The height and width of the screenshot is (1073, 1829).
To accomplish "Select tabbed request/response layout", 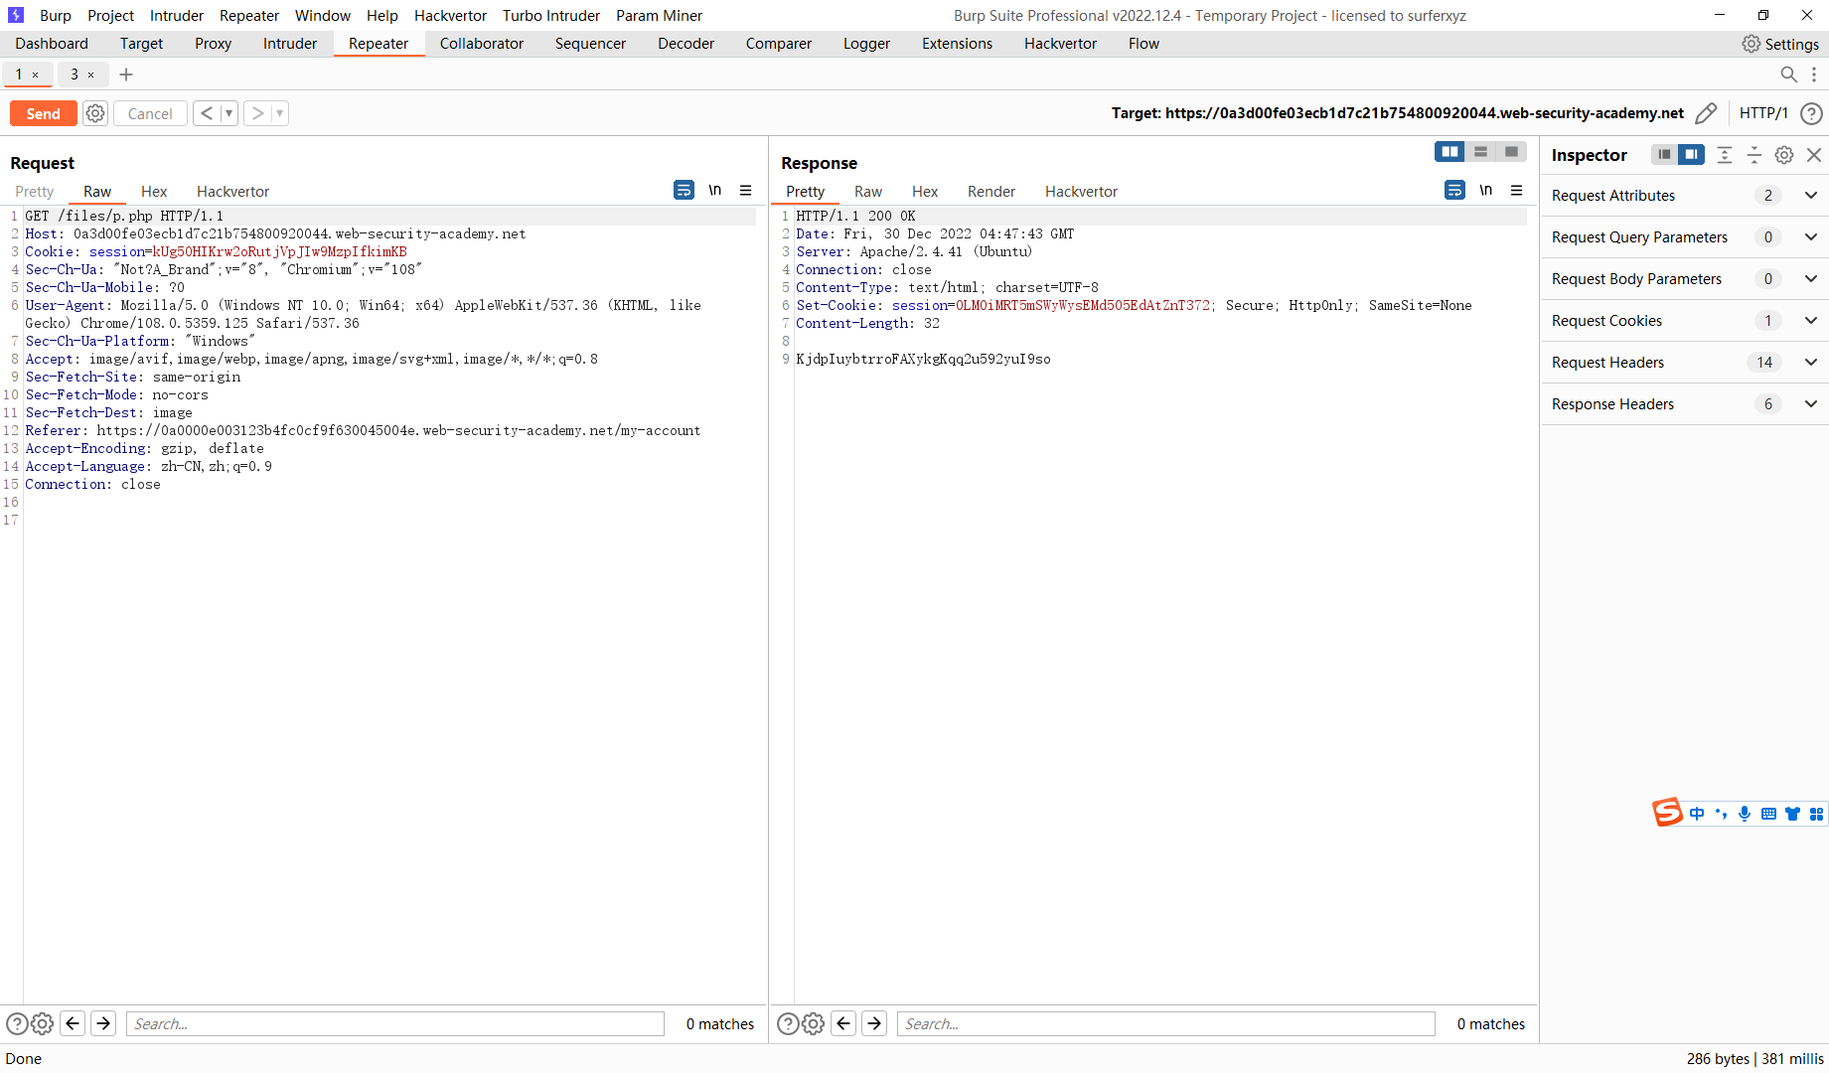I will click(1511, 152).
